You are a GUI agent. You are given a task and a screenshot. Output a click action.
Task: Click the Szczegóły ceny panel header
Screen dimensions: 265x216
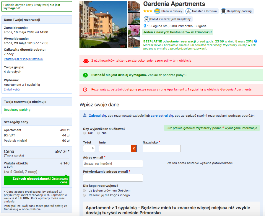[37, 122]
